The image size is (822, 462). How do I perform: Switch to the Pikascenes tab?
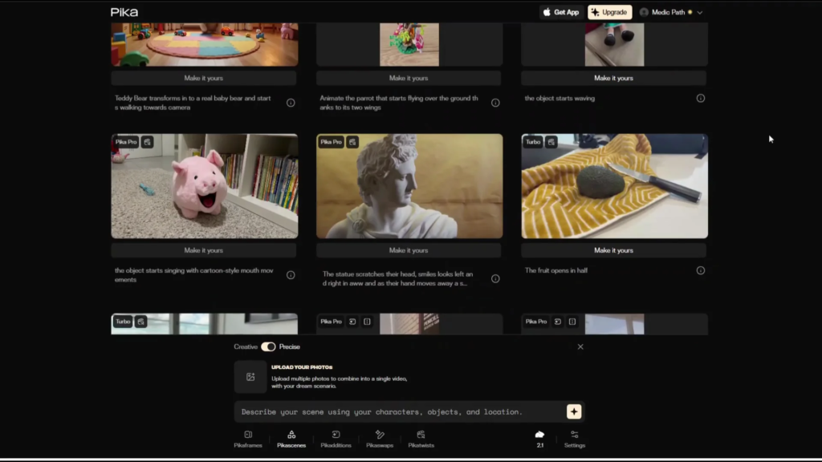click(x=291, y=439)
